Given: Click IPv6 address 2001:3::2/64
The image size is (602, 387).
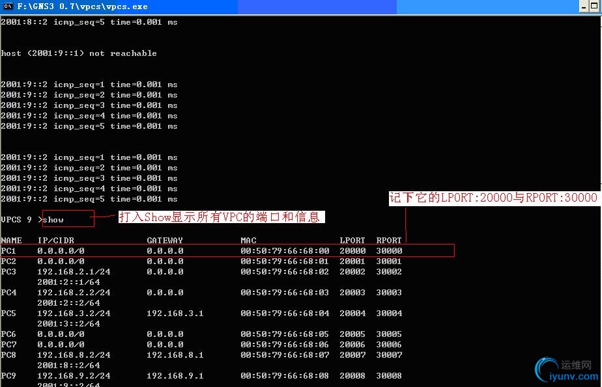Looking at the screenshot, I should pyautogui.click(x=68, y=323).
